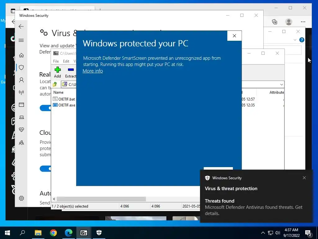318x239 pixels.
Task: Open network status tray icon
Action: [x=270, y=233]
